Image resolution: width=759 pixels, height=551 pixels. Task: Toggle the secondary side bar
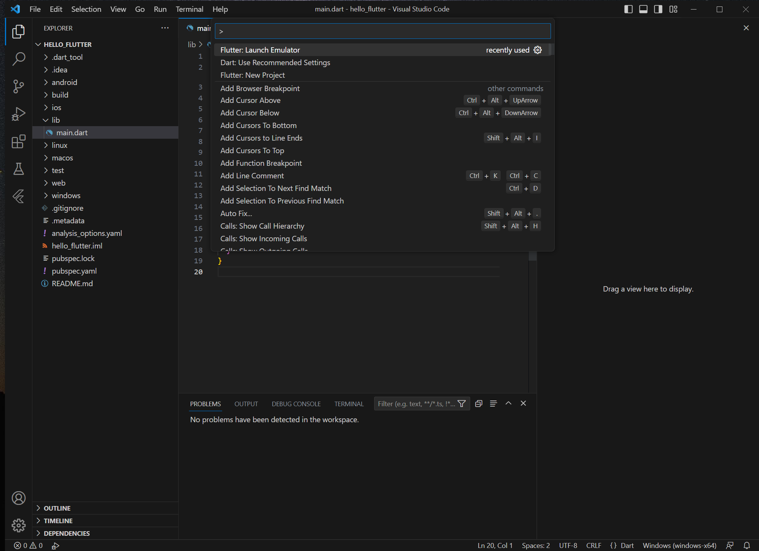tap(658, 9)
